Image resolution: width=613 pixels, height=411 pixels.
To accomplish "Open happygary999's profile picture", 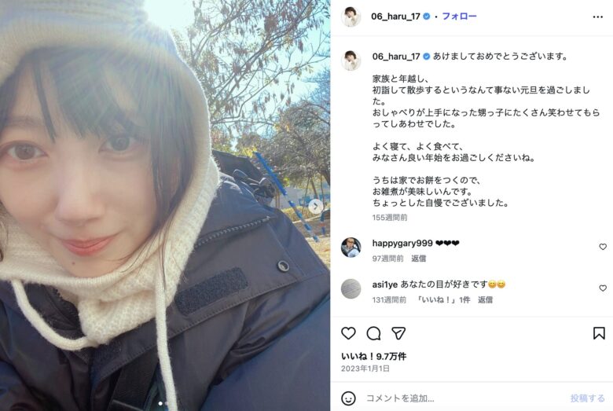I will pyautogui.click(x=351, y=248).
